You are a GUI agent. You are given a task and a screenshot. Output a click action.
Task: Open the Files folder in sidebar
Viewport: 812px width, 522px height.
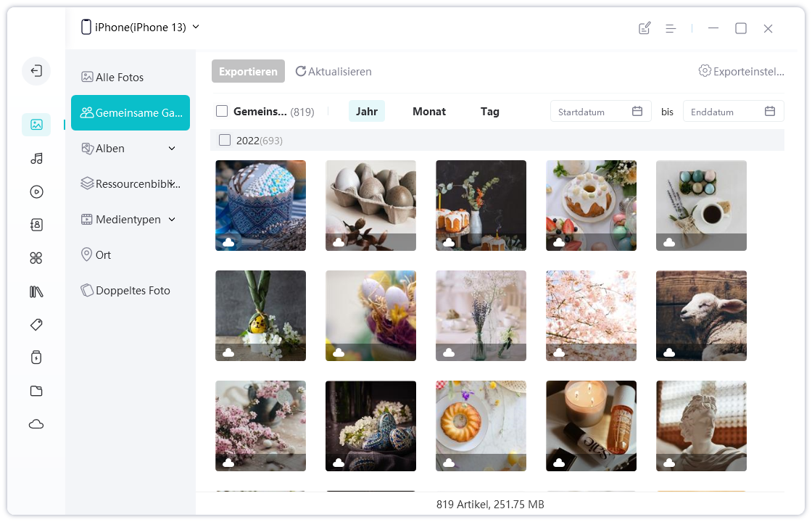(36, 391)
